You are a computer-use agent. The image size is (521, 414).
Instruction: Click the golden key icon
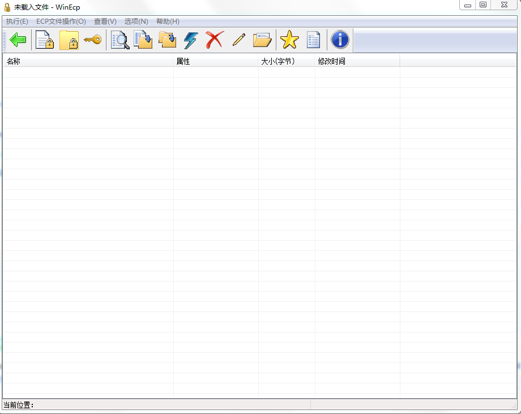[x=92, y=40]
